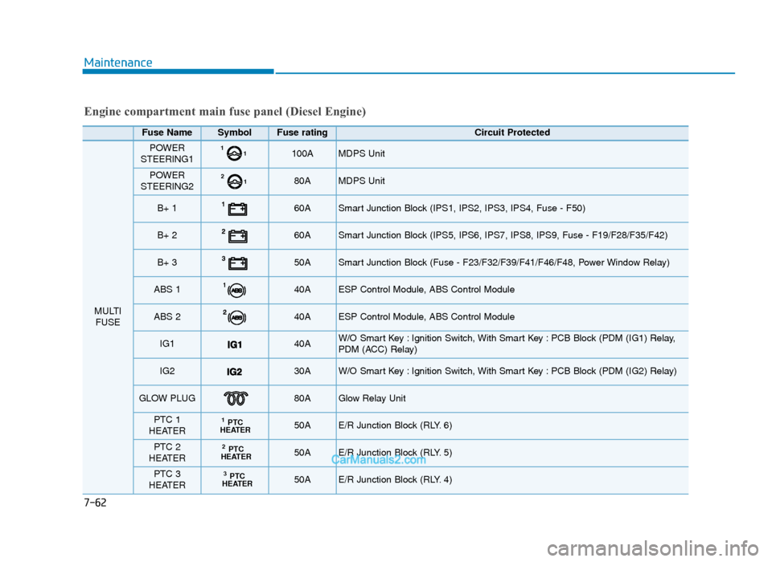This screenshot has height=562, width=772.
Task: Click E/R Junction Block (RLY. 4) text
Action: coord(395,480)
